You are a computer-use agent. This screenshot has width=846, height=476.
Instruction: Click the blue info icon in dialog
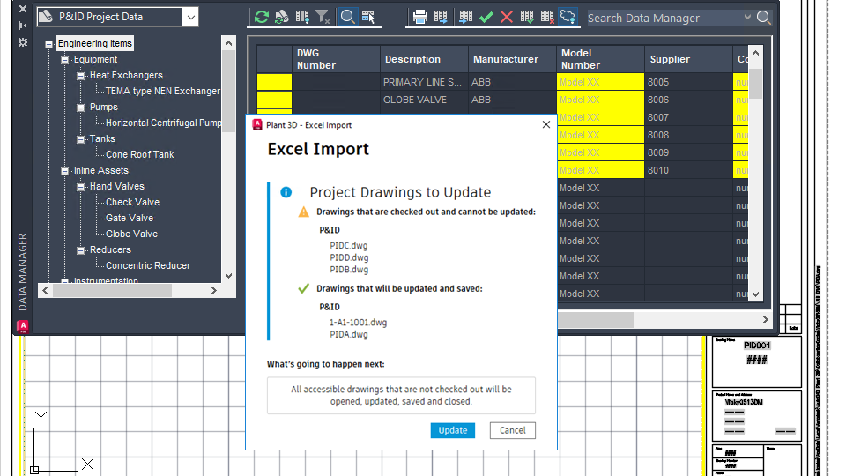click(x=286, y=192)
